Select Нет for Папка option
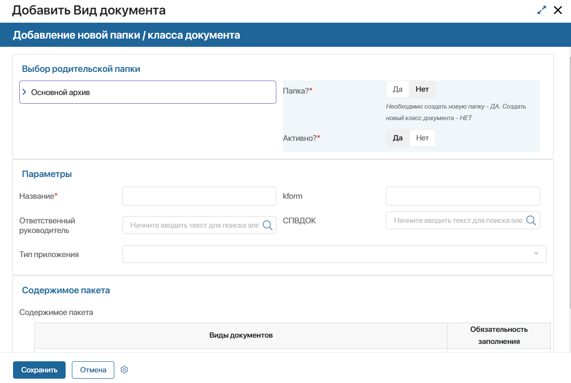Image resolution: width=571 pixels, height=383 pixels. pos(422,89)
